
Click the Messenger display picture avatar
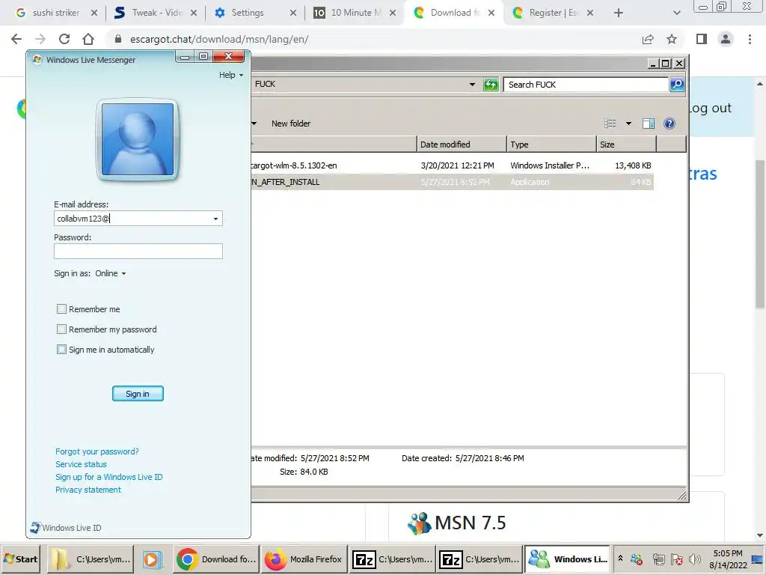138,139
